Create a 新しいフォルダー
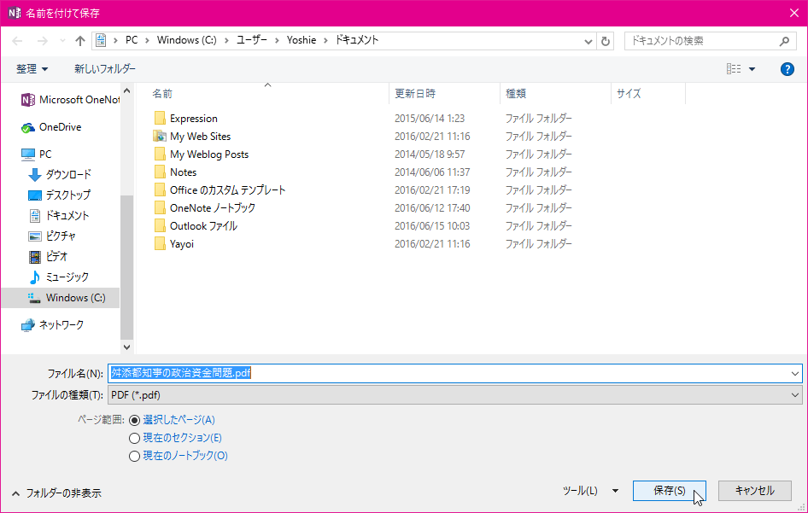The height and width of the screenshot is (513, 808). pos(104,68)
